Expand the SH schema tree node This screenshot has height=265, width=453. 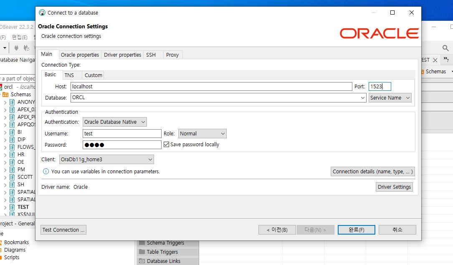(5, 185)
